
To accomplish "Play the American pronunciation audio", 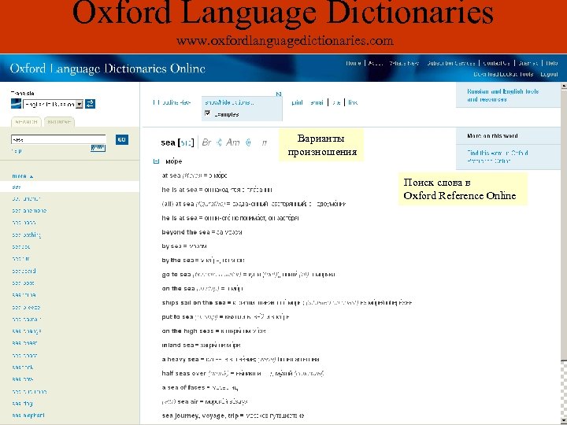I will [248, 142].
